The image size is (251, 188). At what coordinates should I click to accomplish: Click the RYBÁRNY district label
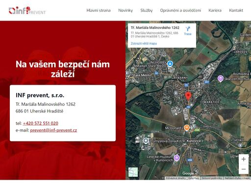(181, 78)
